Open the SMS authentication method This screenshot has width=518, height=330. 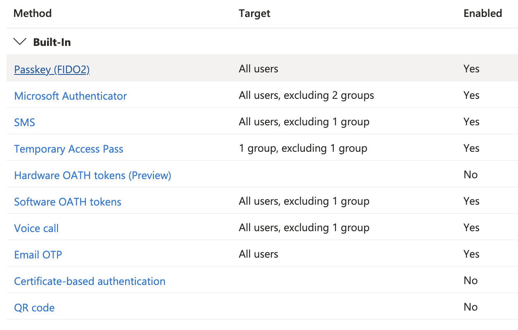tap(24, 122)
